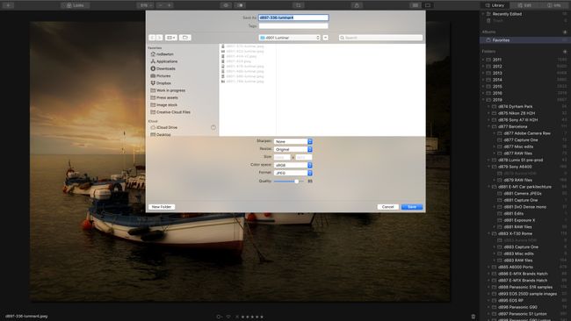Click the add (+) button in Luminar's top toolbar
This screenshot has height=321, width=571.
(x=8, y=5)
